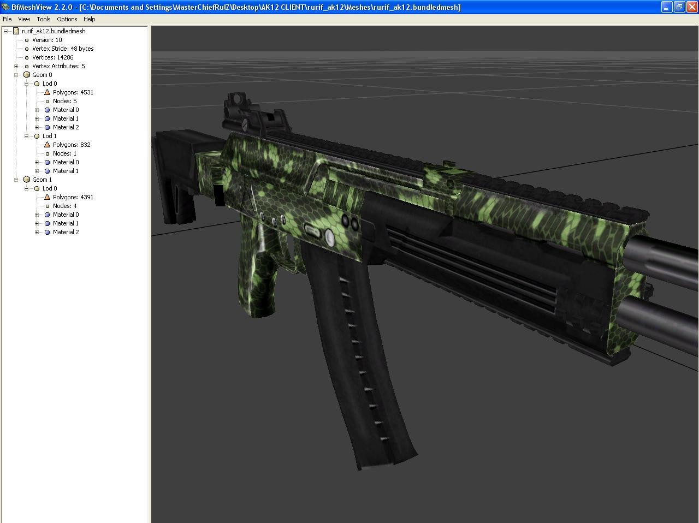The image size is (699, 523).
Task: Click the sphere icon next to Material 0
Action: pos(47,110)
